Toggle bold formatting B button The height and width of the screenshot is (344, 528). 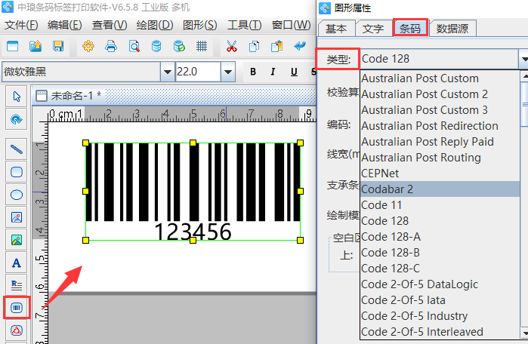click(x=253, y=72)
